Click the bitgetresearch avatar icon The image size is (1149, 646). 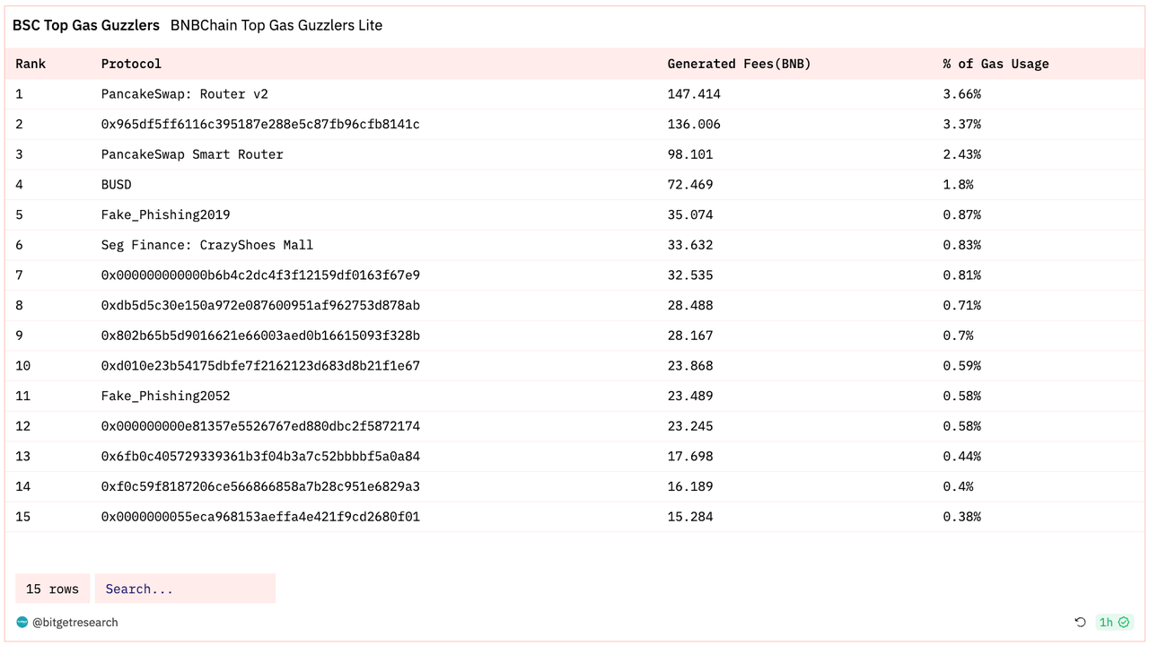click(x=22, y=622)
